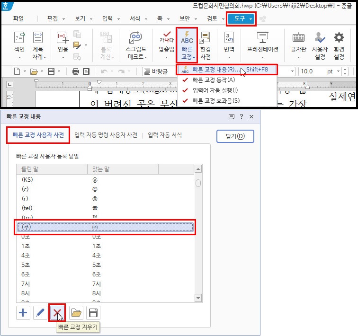This screenshot has height=336, width=358.
Task: Open the 서식 menu
Action: click(135, 19)
